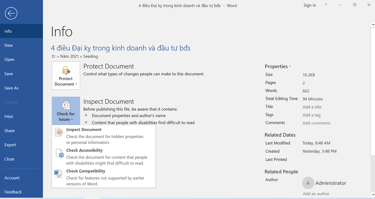The height and width of the screenshot is (199, 375).
Task: Select Inspect Document from the dropdown menu
Action: pyautogui.click(x=104, y=136)
